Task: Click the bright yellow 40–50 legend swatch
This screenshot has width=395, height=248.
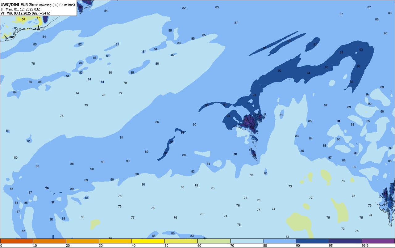Action: 148,241
